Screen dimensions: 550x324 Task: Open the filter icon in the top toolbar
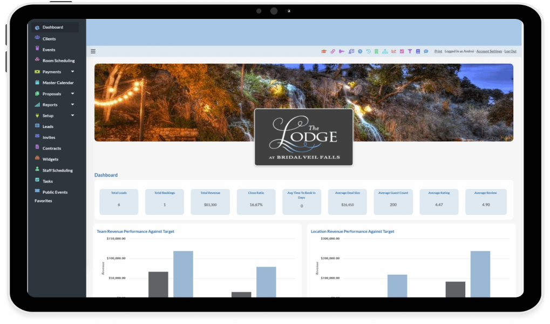(410, 51)
